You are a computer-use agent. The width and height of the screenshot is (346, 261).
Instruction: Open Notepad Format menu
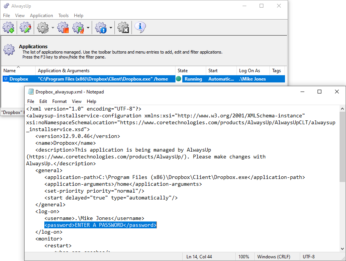click(x=59, y=101)
